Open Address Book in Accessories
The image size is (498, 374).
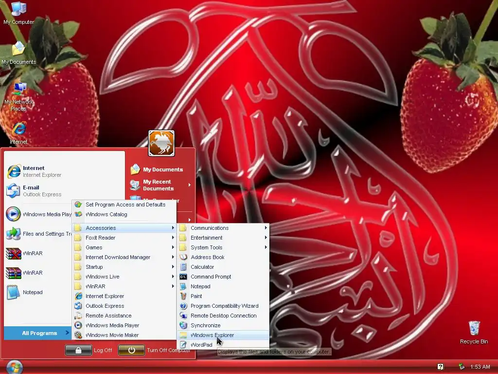pos(223,257)
